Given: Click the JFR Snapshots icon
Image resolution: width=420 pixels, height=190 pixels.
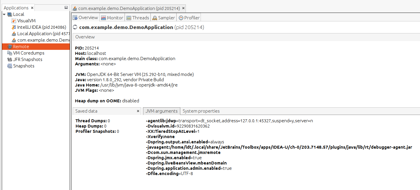Looking at the screenshot, I should pyautogui.click(x=10, y=60).
